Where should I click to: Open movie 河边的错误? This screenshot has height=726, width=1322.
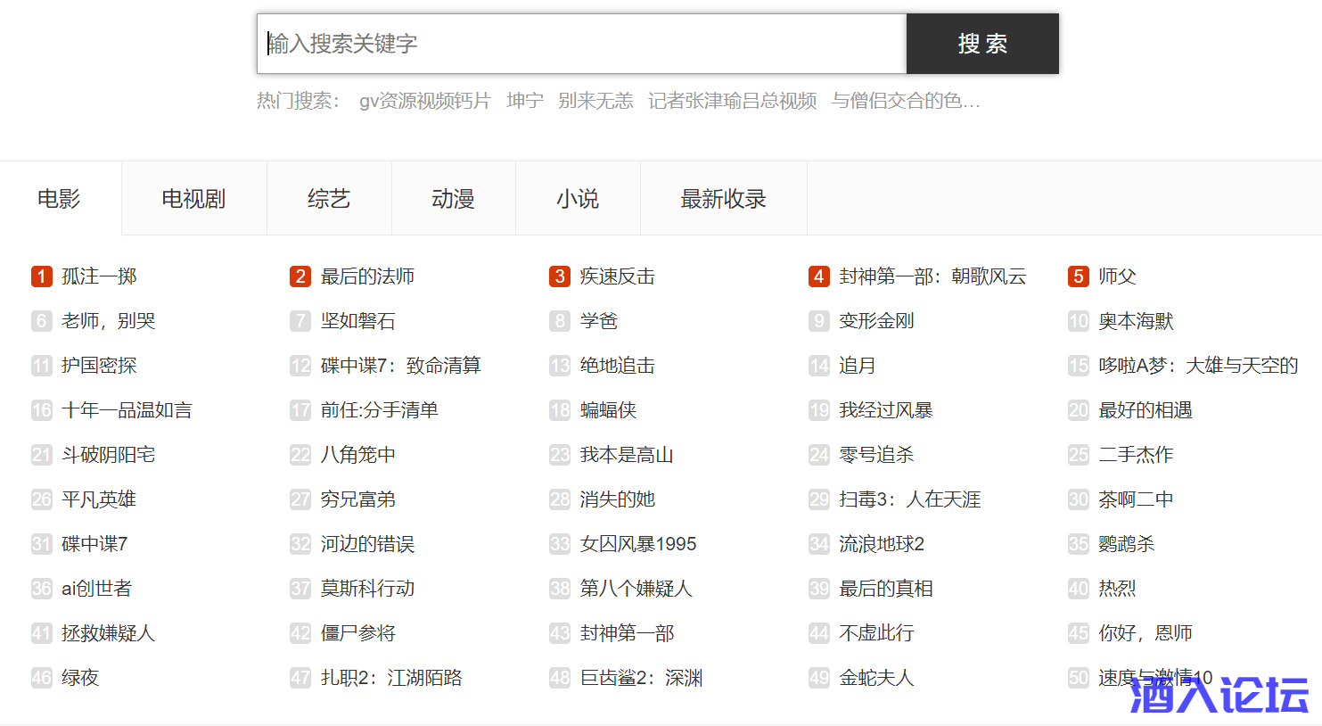tap(367, 544)
